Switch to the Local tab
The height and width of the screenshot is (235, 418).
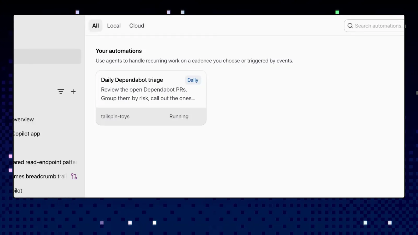[x=114, y=26]
